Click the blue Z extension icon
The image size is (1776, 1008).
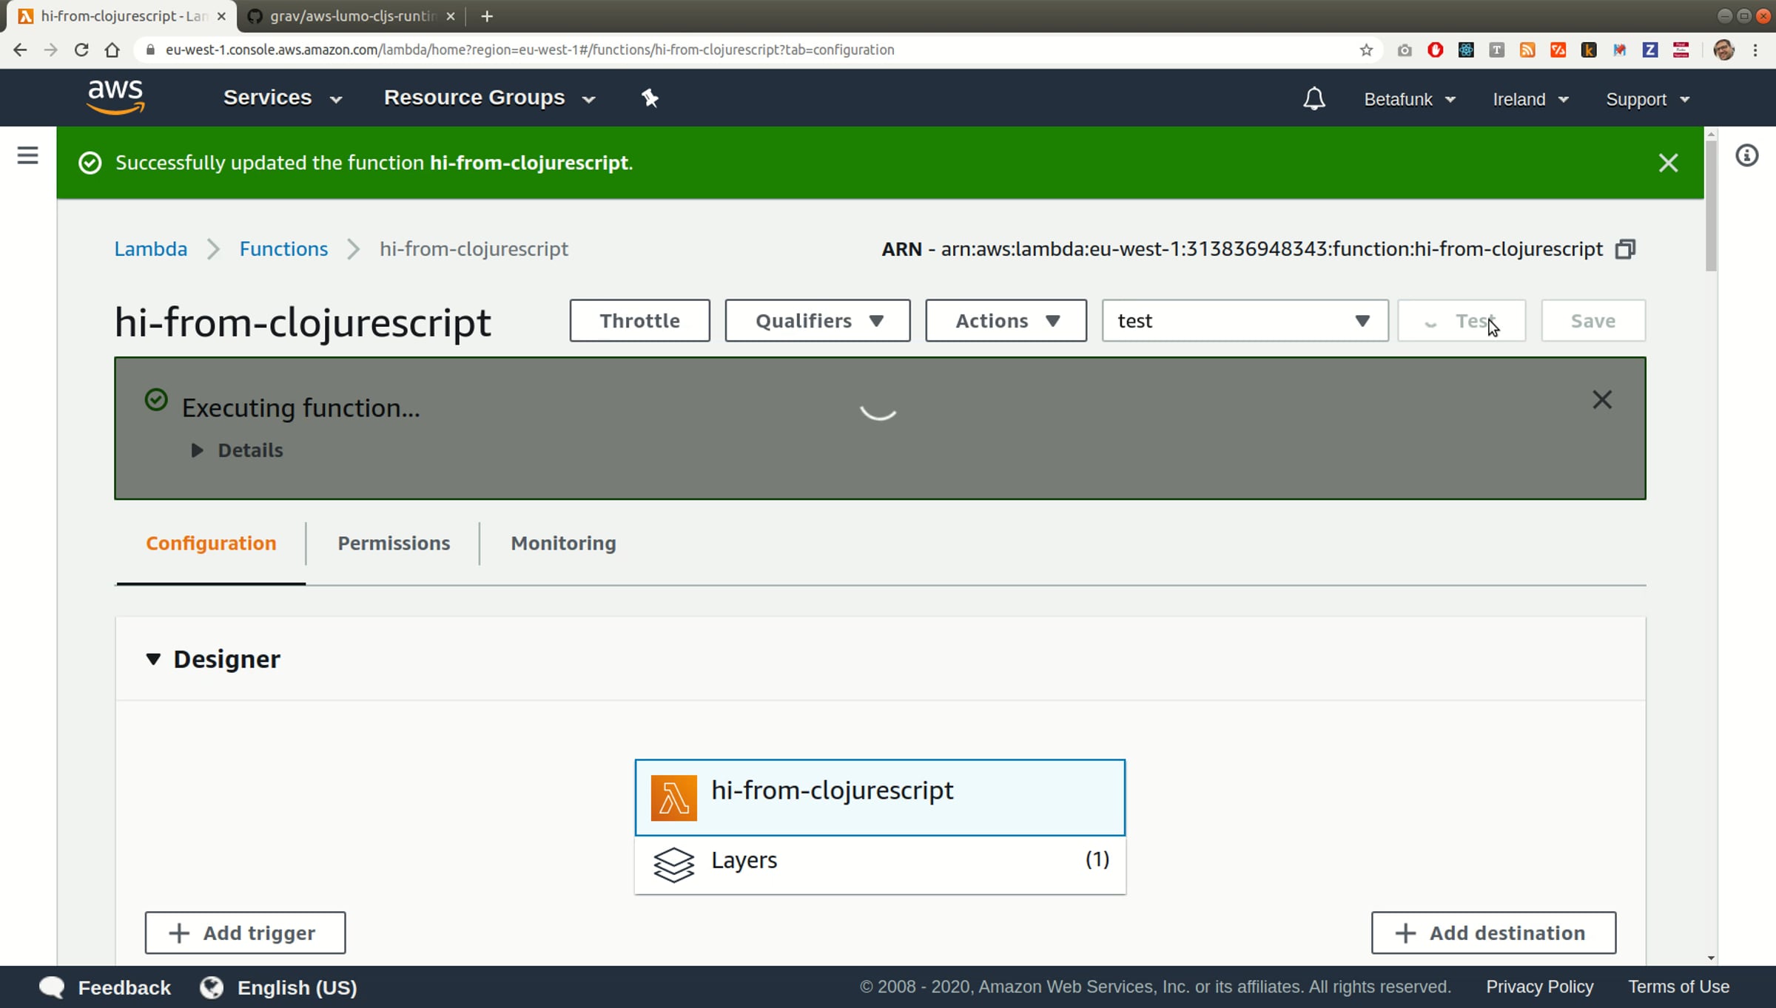click(1649, 50)
